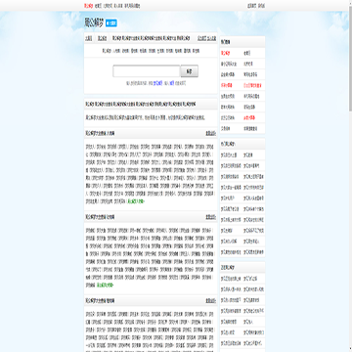Click the underlined link in the first category header

[211, 133]
